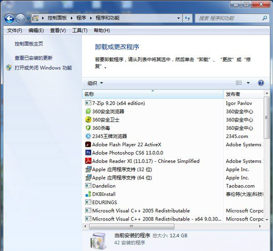Click the back navigation arrow button

click(9, 18)
